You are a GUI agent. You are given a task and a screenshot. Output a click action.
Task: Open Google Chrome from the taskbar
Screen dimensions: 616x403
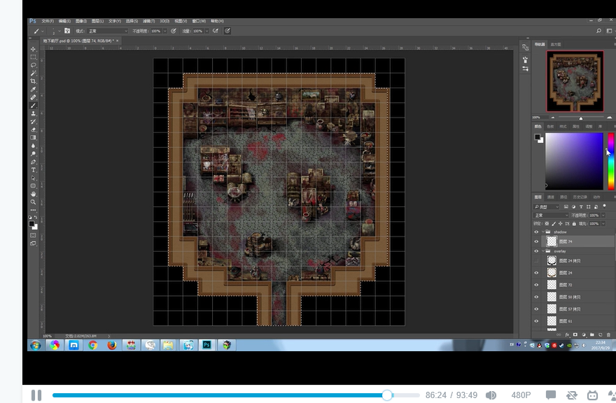coord(92,345)
